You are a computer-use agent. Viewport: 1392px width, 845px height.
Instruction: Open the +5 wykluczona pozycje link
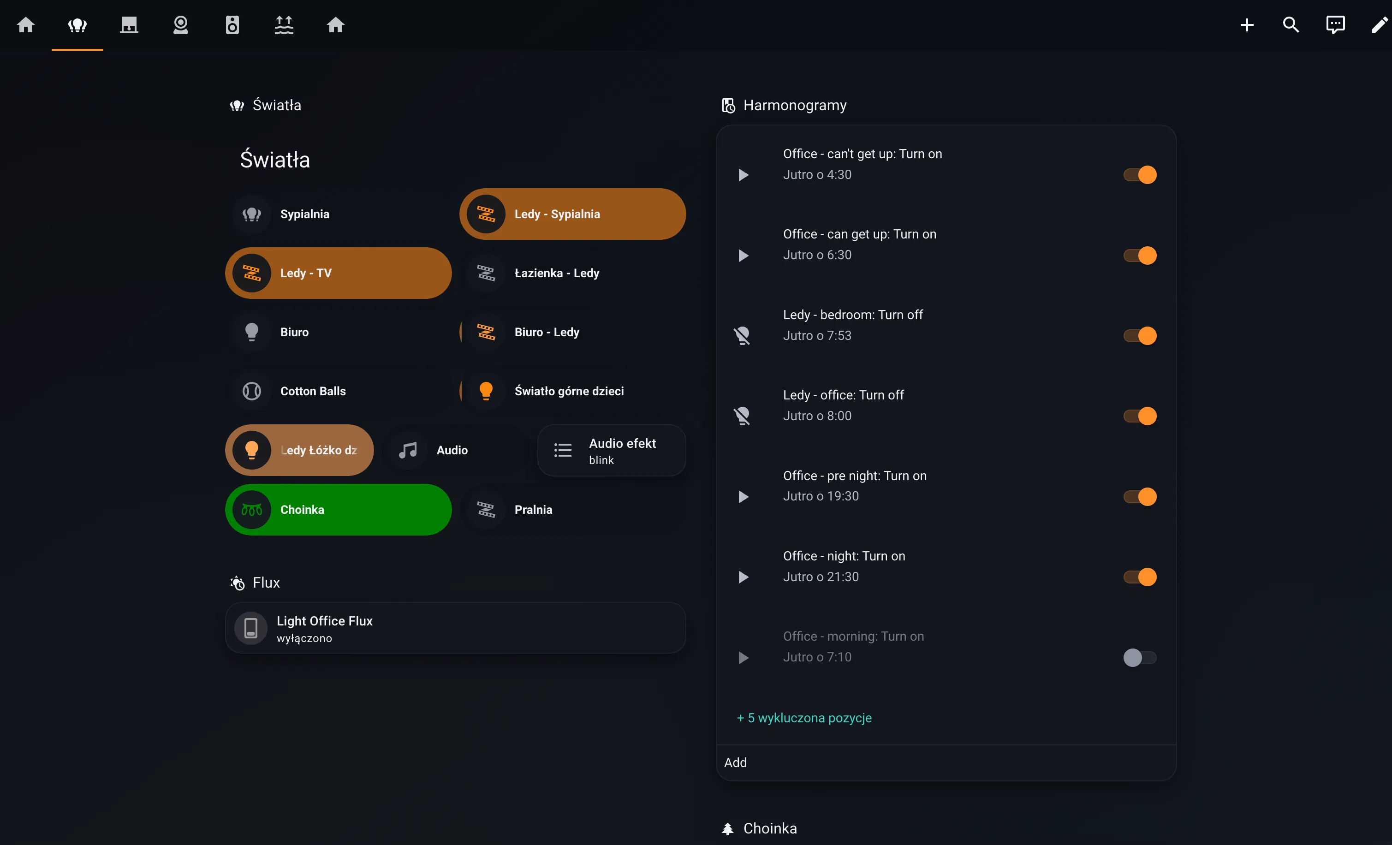[x=804, y=718]
